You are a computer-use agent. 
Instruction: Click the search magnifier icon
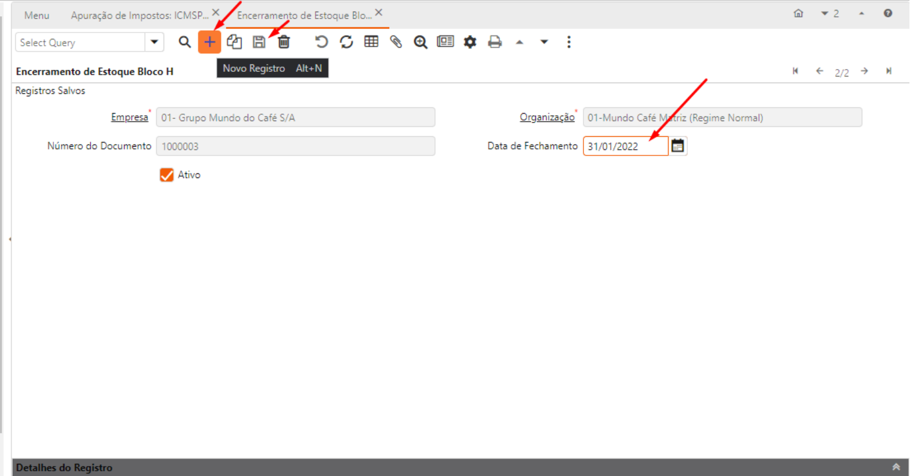tap(184, 42)
